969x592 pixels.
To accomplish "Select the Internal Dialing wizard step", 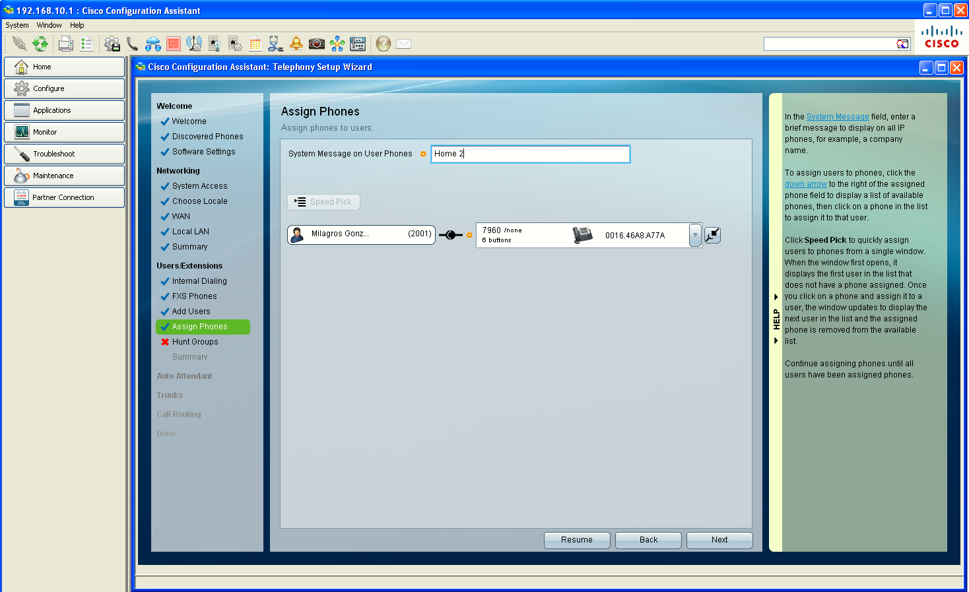I will click(x=199, y=281).
